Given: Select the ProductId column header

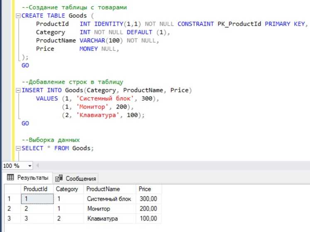Looking at the screenshot, I should 35,189.
